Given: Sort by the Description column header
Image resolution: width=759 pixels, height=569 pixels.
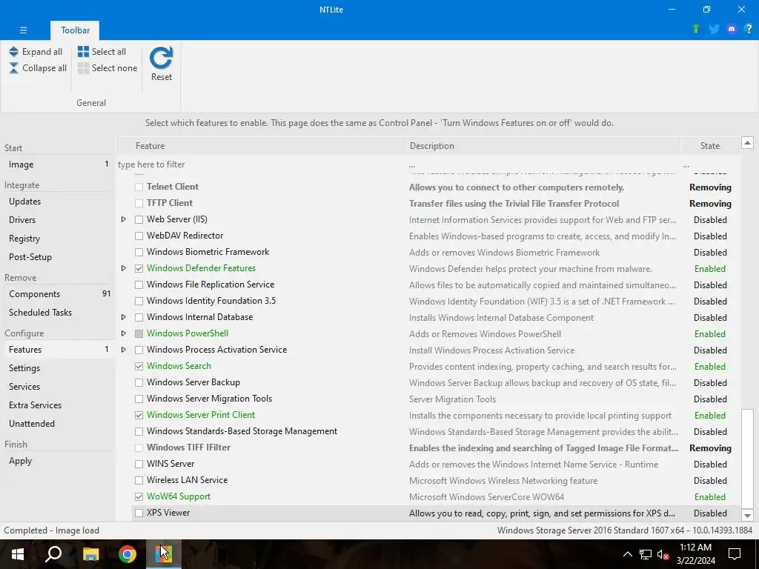Looking at the screenshot, I should click(x=543, y=146).
